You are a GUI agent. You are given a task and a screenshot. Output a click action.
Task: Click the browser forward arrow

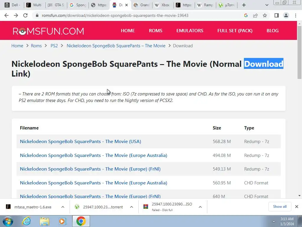pyautogui.click(x=16, y=15)
